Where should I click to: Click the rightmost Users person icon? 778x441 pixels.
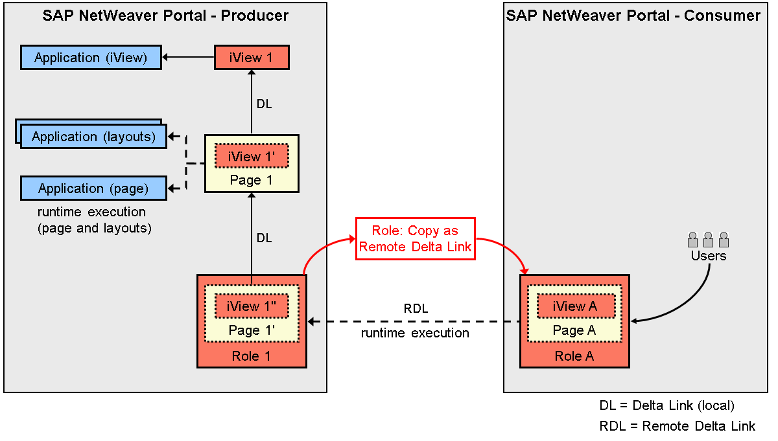point(724,240)
